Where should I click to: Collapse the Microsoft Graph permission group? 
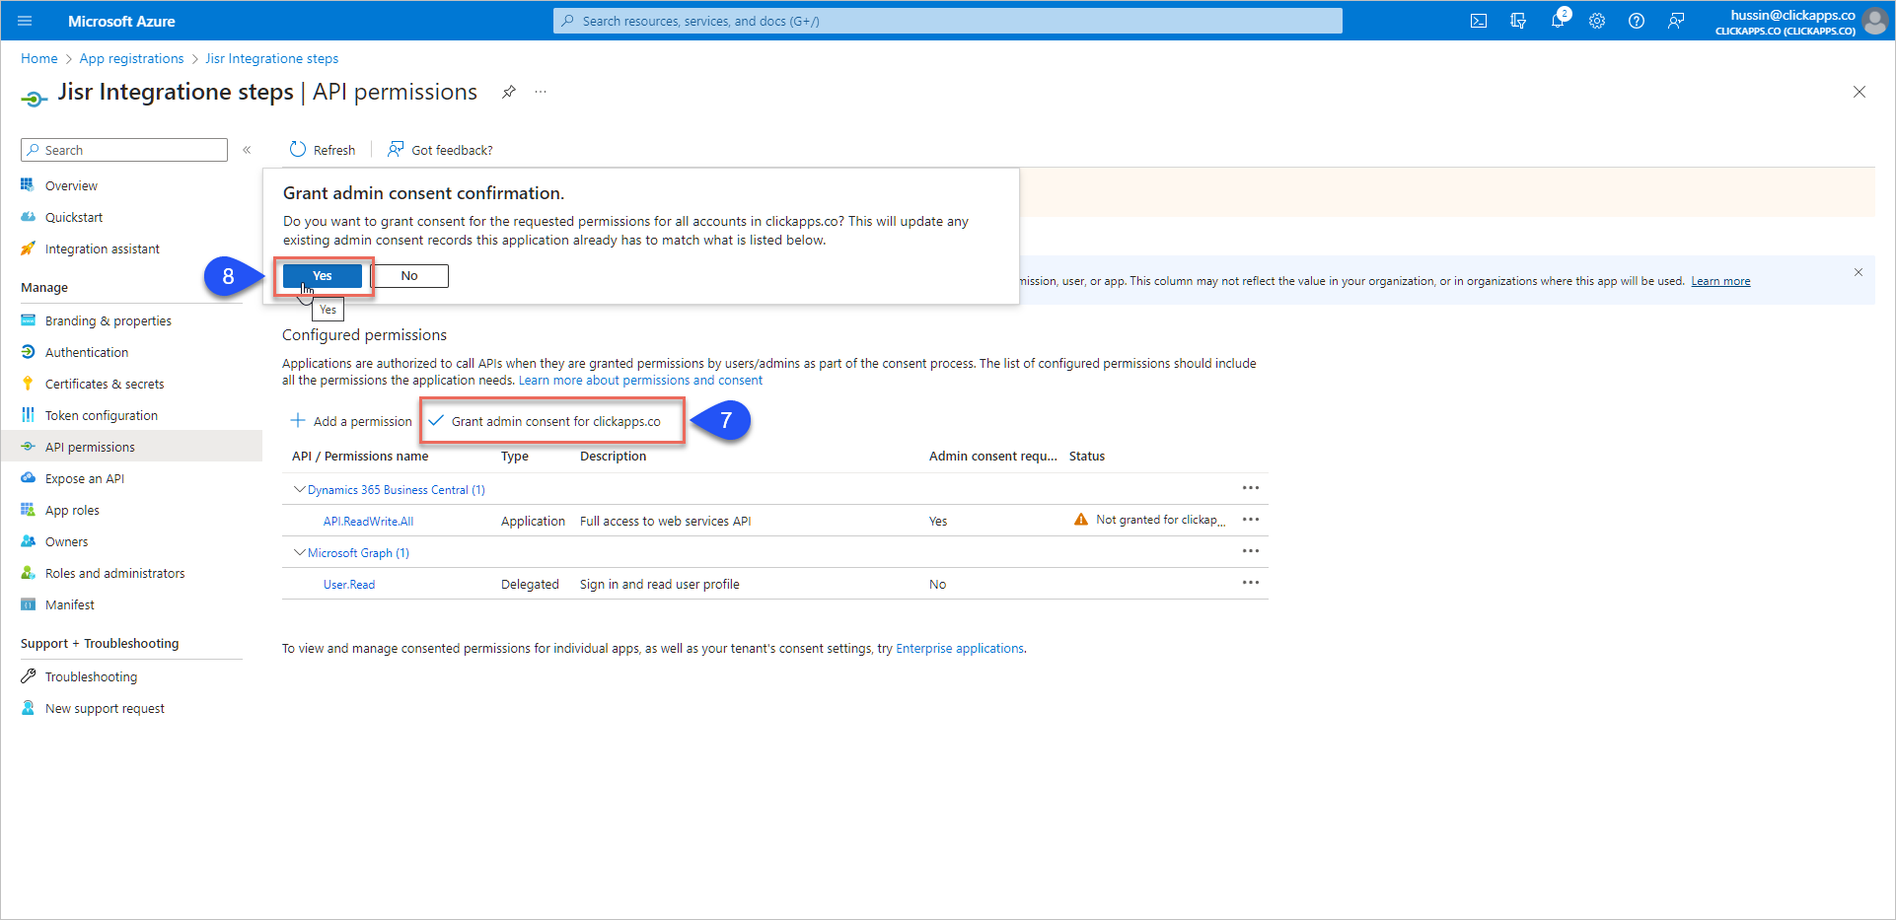(x=299, y=552)
